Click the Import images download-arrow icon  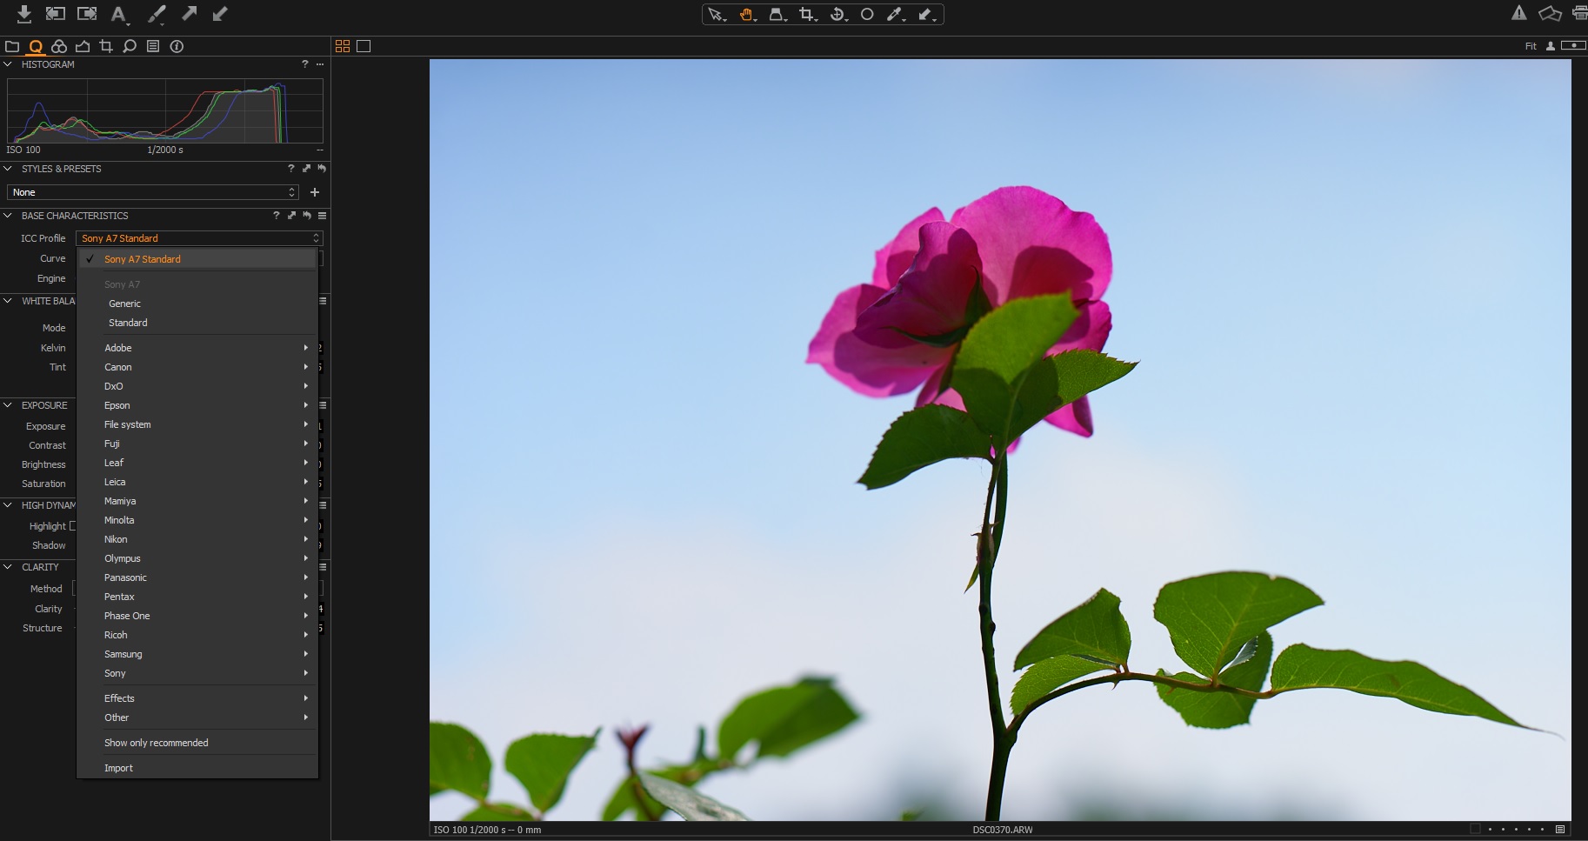[x=23, y=14]
